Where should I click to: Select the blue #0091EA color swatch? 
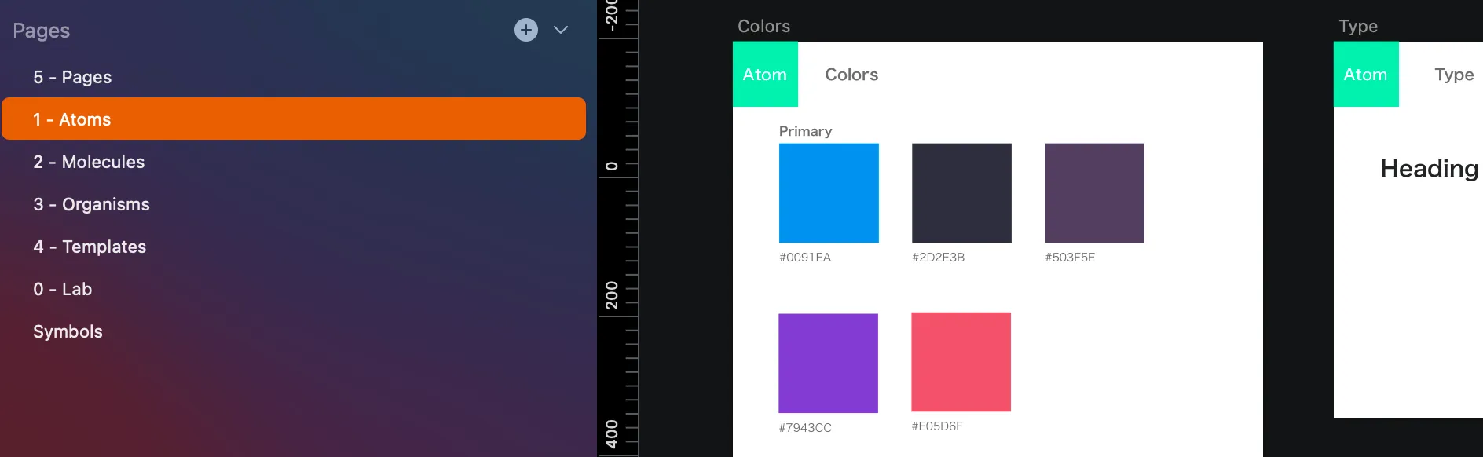pos(829,193)
